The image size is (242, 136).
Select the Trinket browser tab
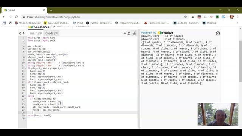point(24,10)
